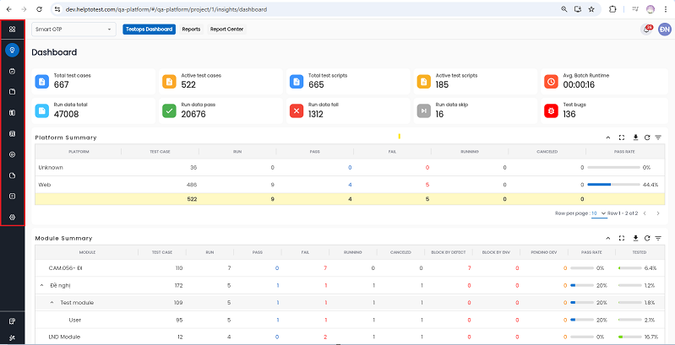Image resolution: width=675 pixels, height=345 pixels.
Task: Collapse the Platform Summary panel
Action: tap(607, 137)
